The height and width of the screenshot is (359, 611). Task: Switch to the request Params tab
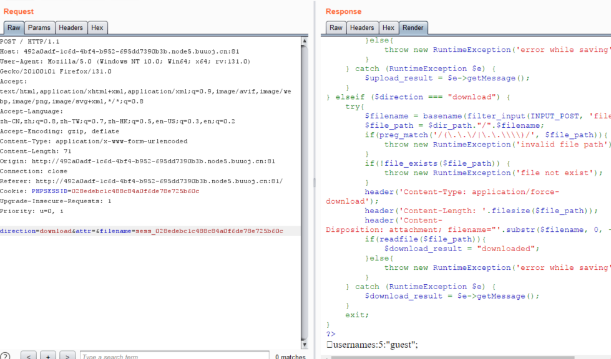click(x=39, y=27)
